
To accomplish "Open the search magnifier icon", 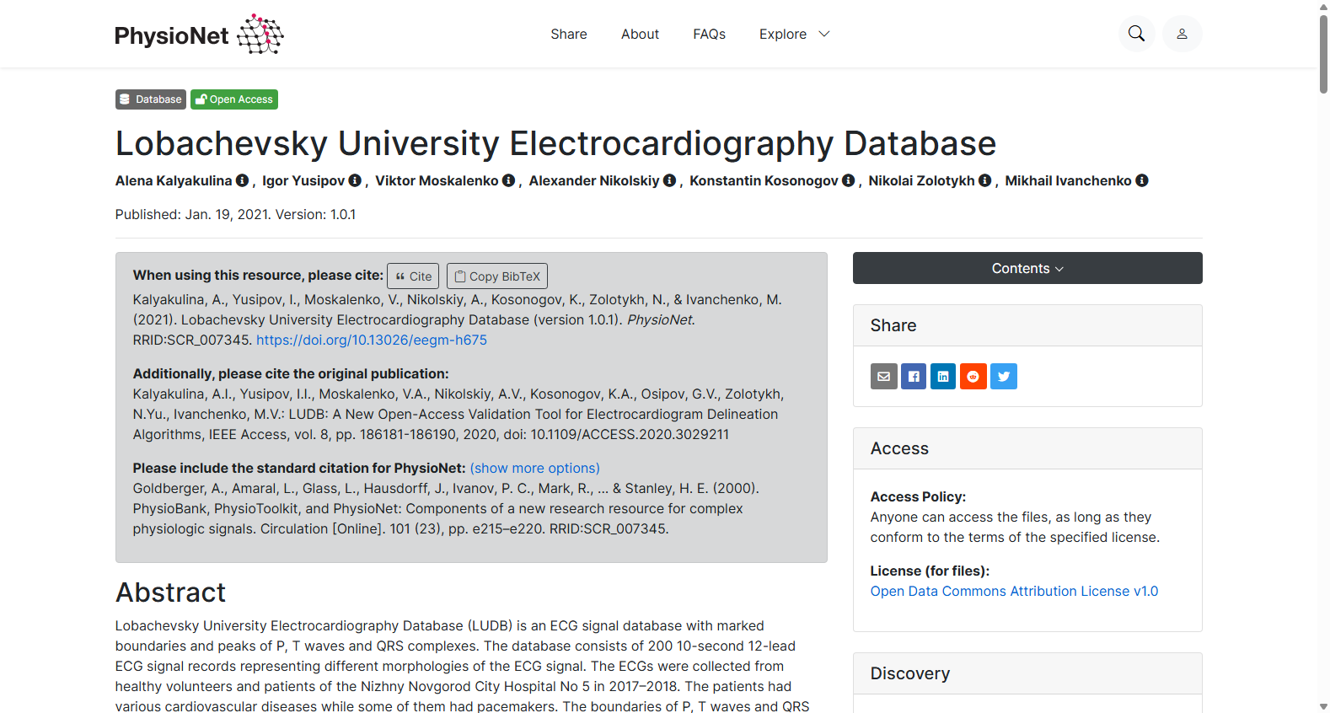I will point(1136,34).
